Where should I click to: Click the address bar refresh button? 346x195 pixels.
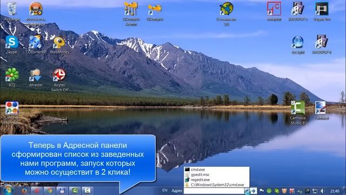click(247, 191)
